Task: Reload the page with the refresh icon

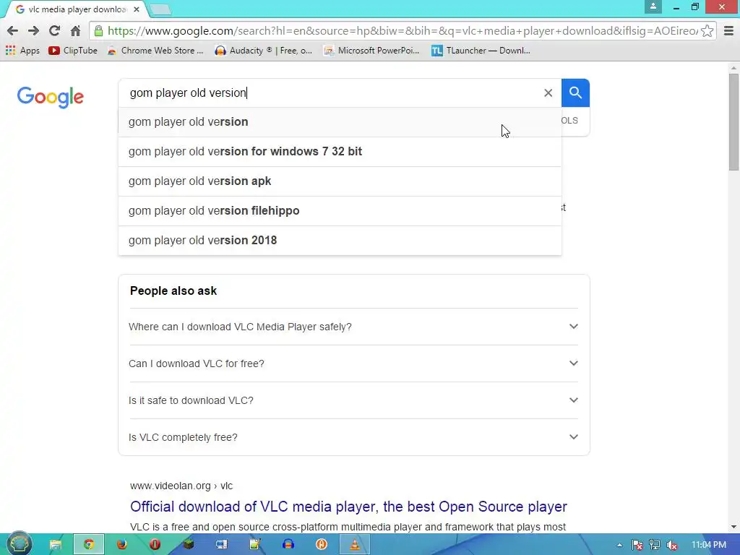Action: click(54, 30)
